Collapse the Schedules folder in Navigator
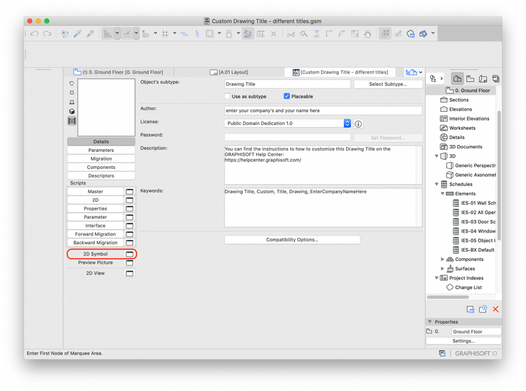This screenshot has height=391, width=526. point(436,184)
